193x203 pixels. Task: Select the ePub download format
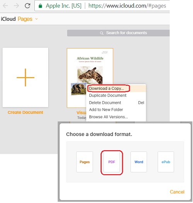coord(166,162)
